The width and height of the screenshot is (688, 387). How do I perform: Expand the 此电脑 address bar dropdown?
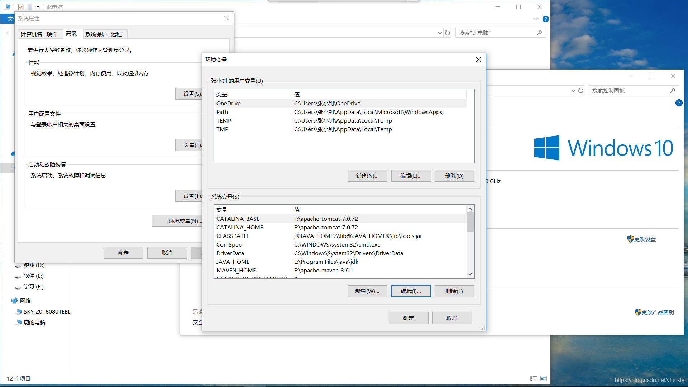(x=440, y=33)
